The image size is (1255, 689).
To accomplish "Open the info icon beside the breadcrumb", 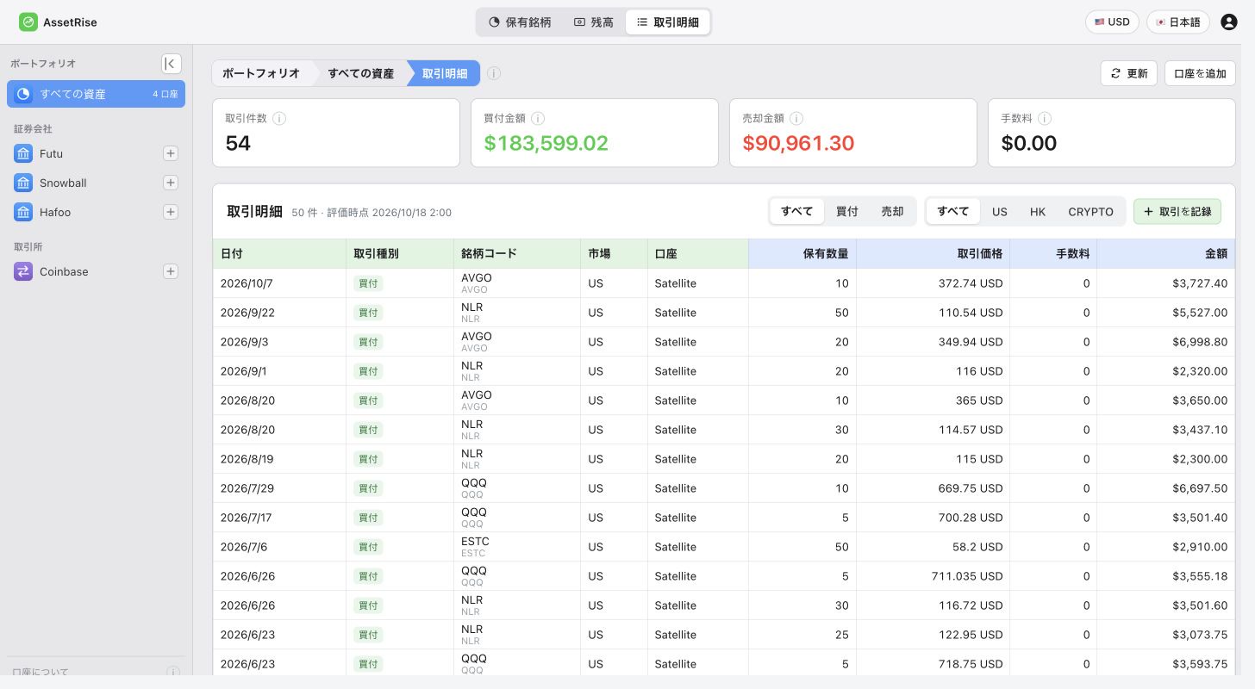I will point(494,73).
